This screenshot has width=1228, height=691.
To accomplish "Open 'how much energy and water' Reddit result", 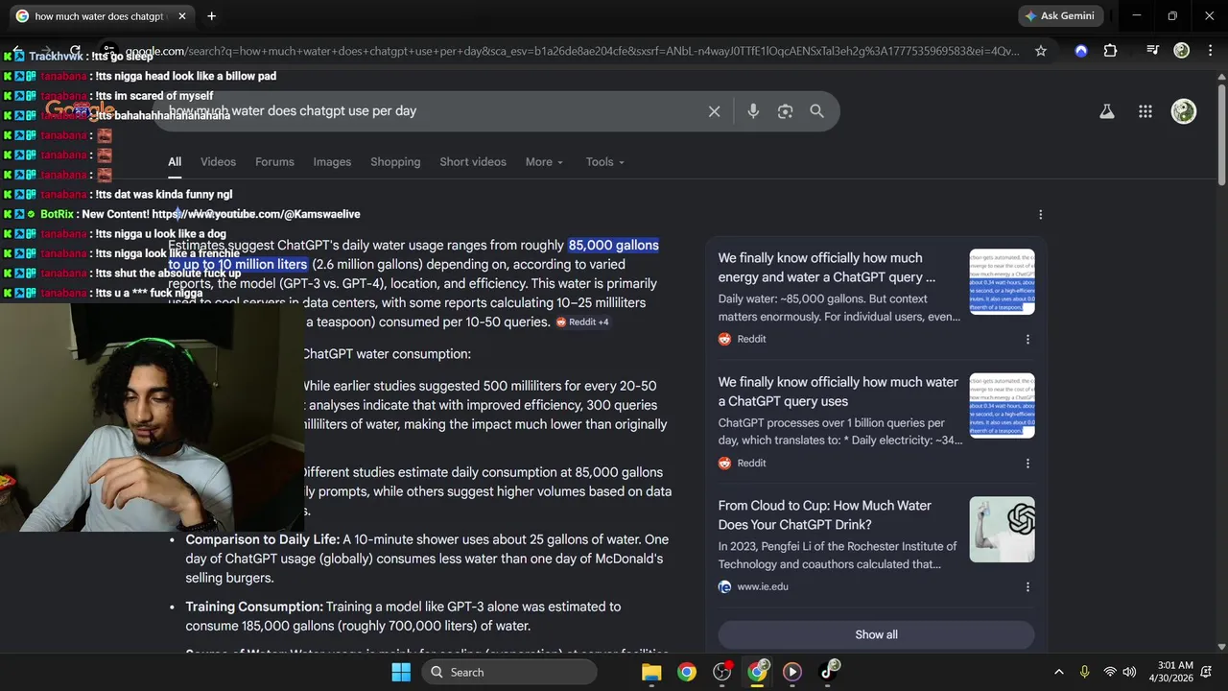I will coord(827,268).
